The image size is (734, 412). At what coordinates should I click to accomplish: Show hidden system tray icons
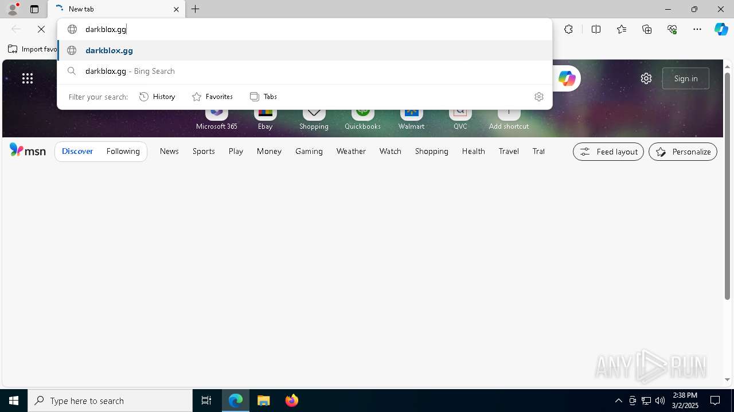[618, 401]
